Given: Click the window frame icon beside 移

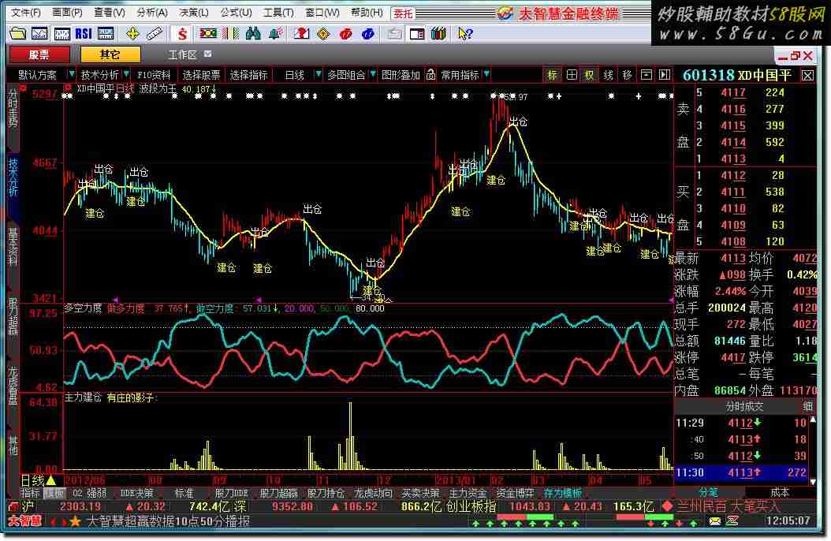Looking at the screenshot, I should [x=646, y=75].
